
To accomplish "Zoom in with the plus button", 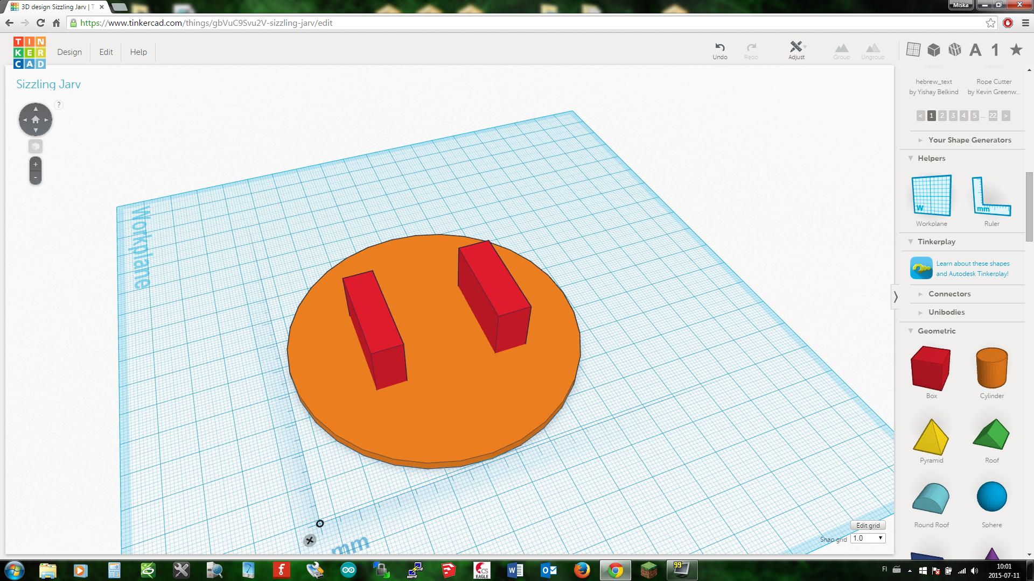I will click(x=36, y=165).
